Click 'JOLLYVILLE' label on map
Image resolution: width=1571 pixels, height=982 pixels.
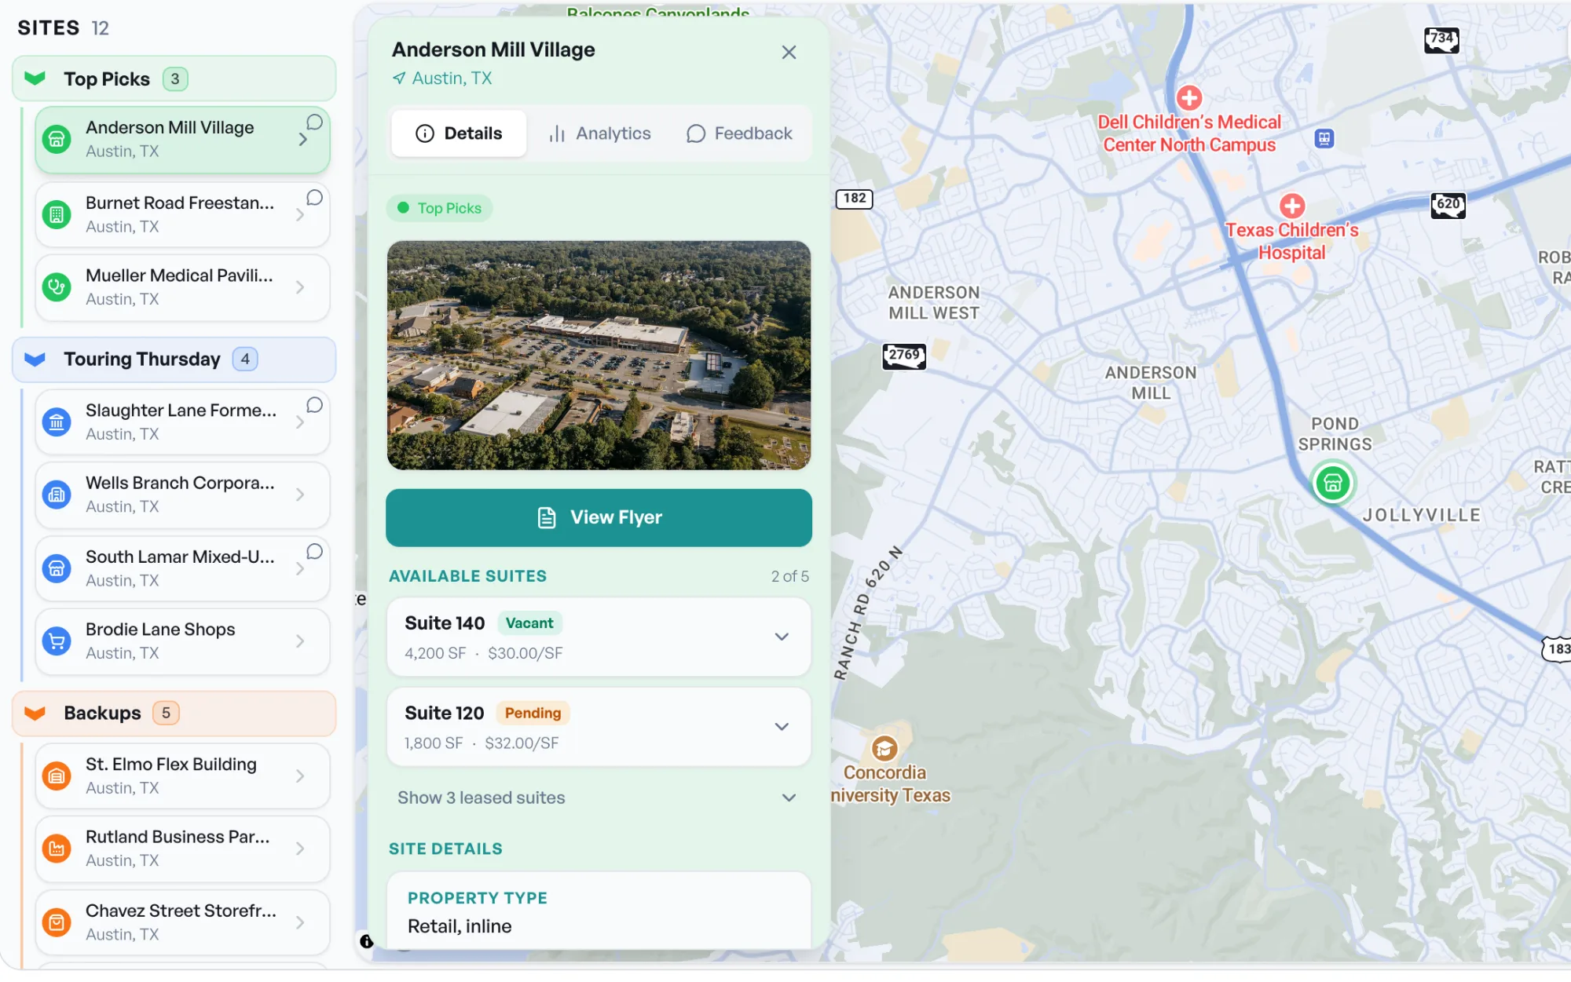coord(1421,516)
